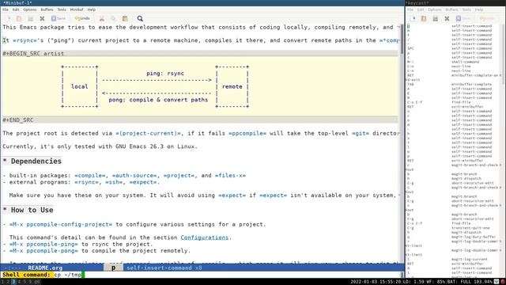This screenshot has width=506, height=285.
Task: Click 'minibuffer-complete' entry in keycast log
Action: pos(471,85)
